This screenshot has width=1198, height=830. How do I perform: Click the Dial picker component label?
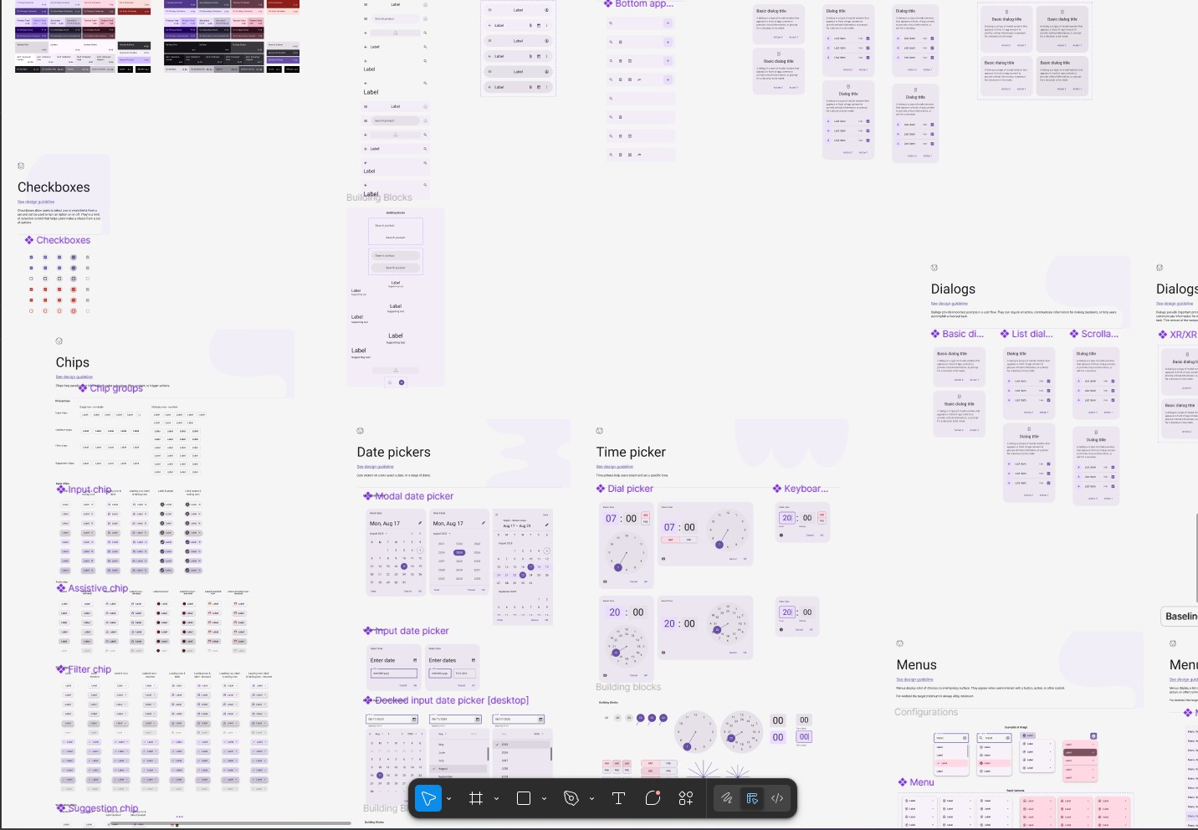(630, 489)
